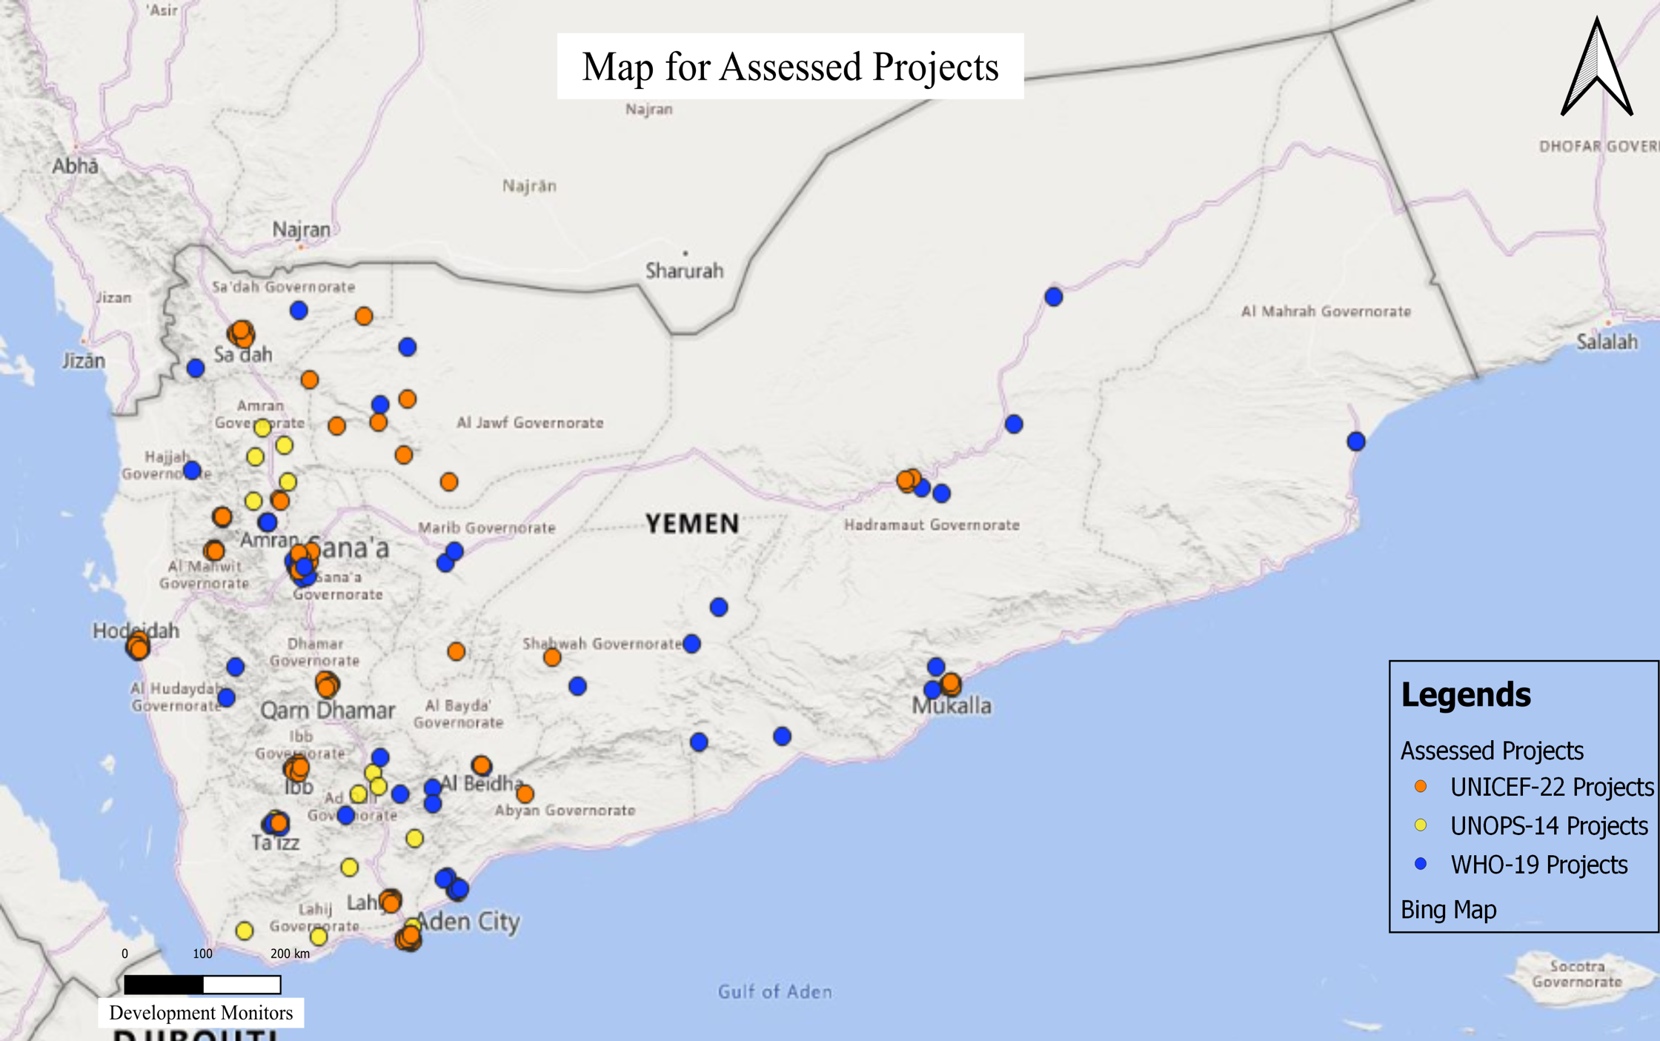
Task: Click the 'Abyan Governorate' label
Action: point(565,810)
